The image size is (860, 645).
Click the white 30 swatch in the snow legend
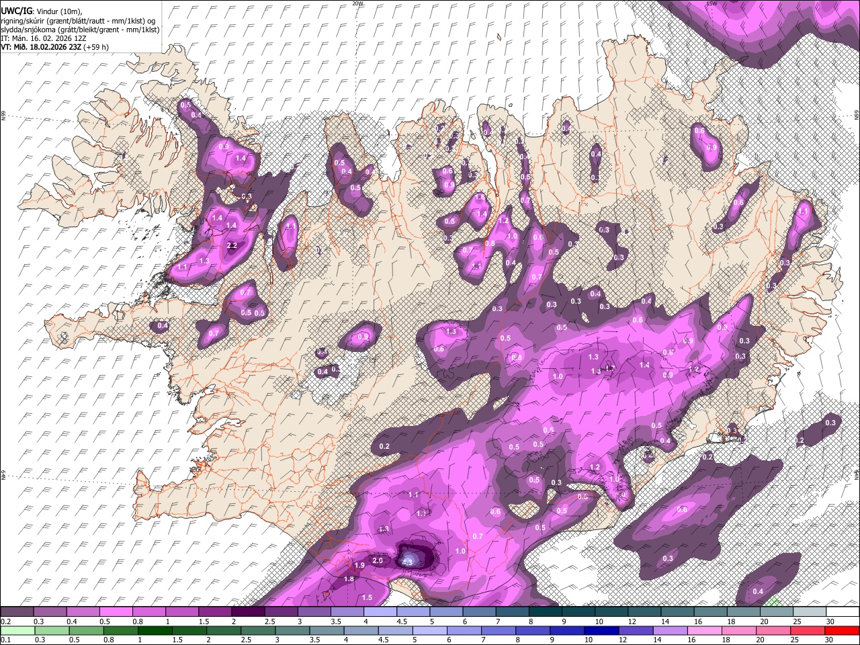coord(843,611)
